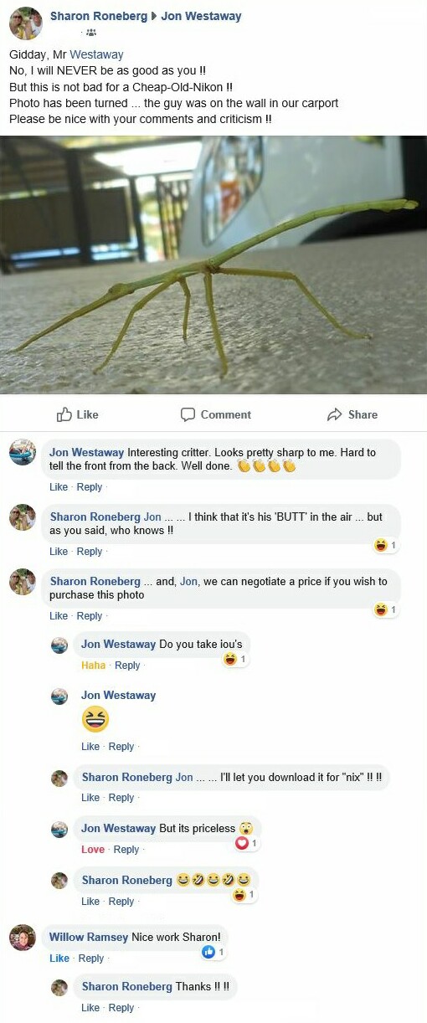Like the stick insect photo post
427x1023 pixels.
pyautogui.click(x=77, y=414)
